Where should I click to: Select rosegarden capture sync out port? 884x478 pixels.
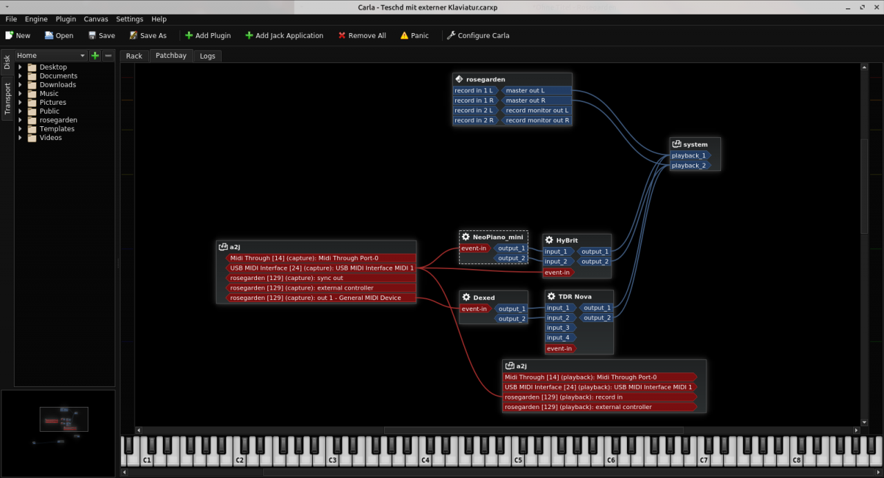(321, 278)
